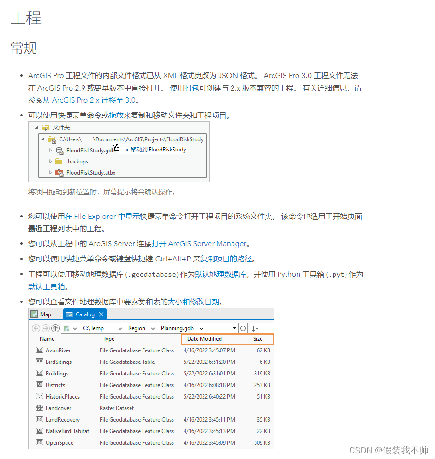Open the 从 ArcGIS Pro 2.x 迁移至 3.0 link
Screen dimensions: 435x459
(x=89, y=100)
